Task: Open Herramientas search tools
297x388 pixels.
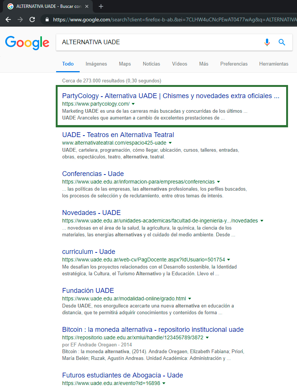Action: coord(273,64)
